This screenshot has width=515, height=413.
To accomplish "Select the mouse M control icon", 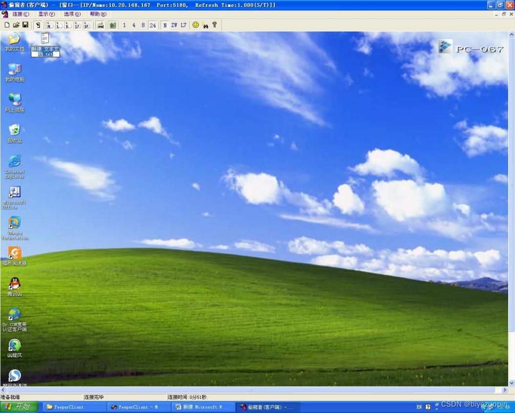I will 50,25.
